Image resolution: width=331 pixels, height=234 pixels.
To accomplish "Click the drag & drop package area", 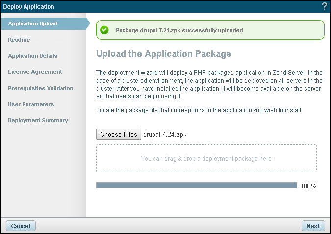I will click(206, 158).
